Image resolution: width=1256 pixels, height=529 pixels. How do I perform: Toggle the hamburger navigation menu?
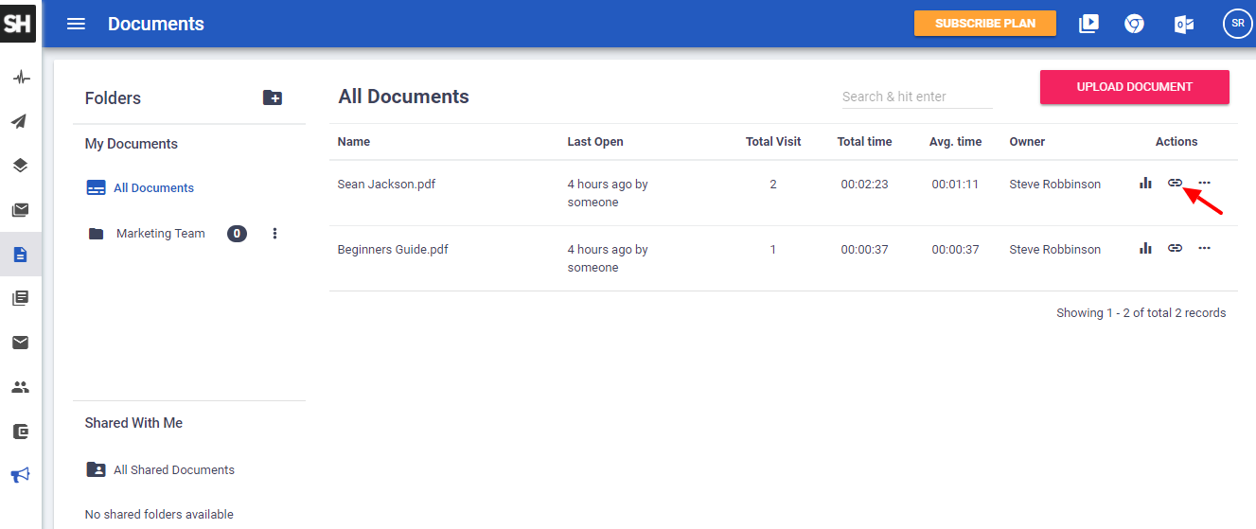point(76,24)
